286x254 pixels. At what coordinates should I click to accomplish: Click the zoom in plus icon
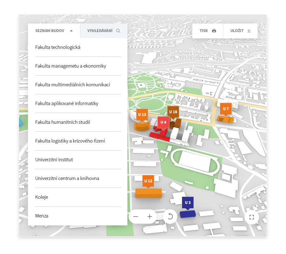point(150,217)
